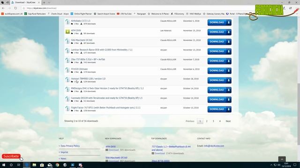Open Welcome to X-Plane bookmark

click(158, 14)
